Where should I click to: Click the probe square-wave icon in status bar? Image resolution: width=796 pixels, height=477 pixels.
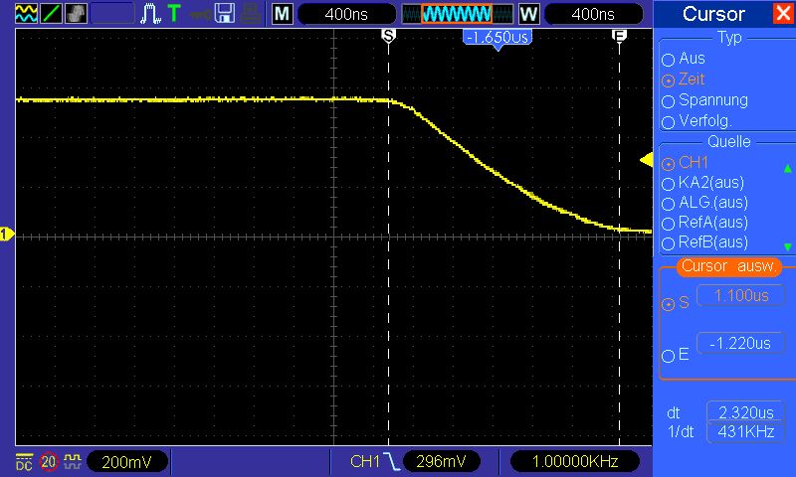(73, 461)
